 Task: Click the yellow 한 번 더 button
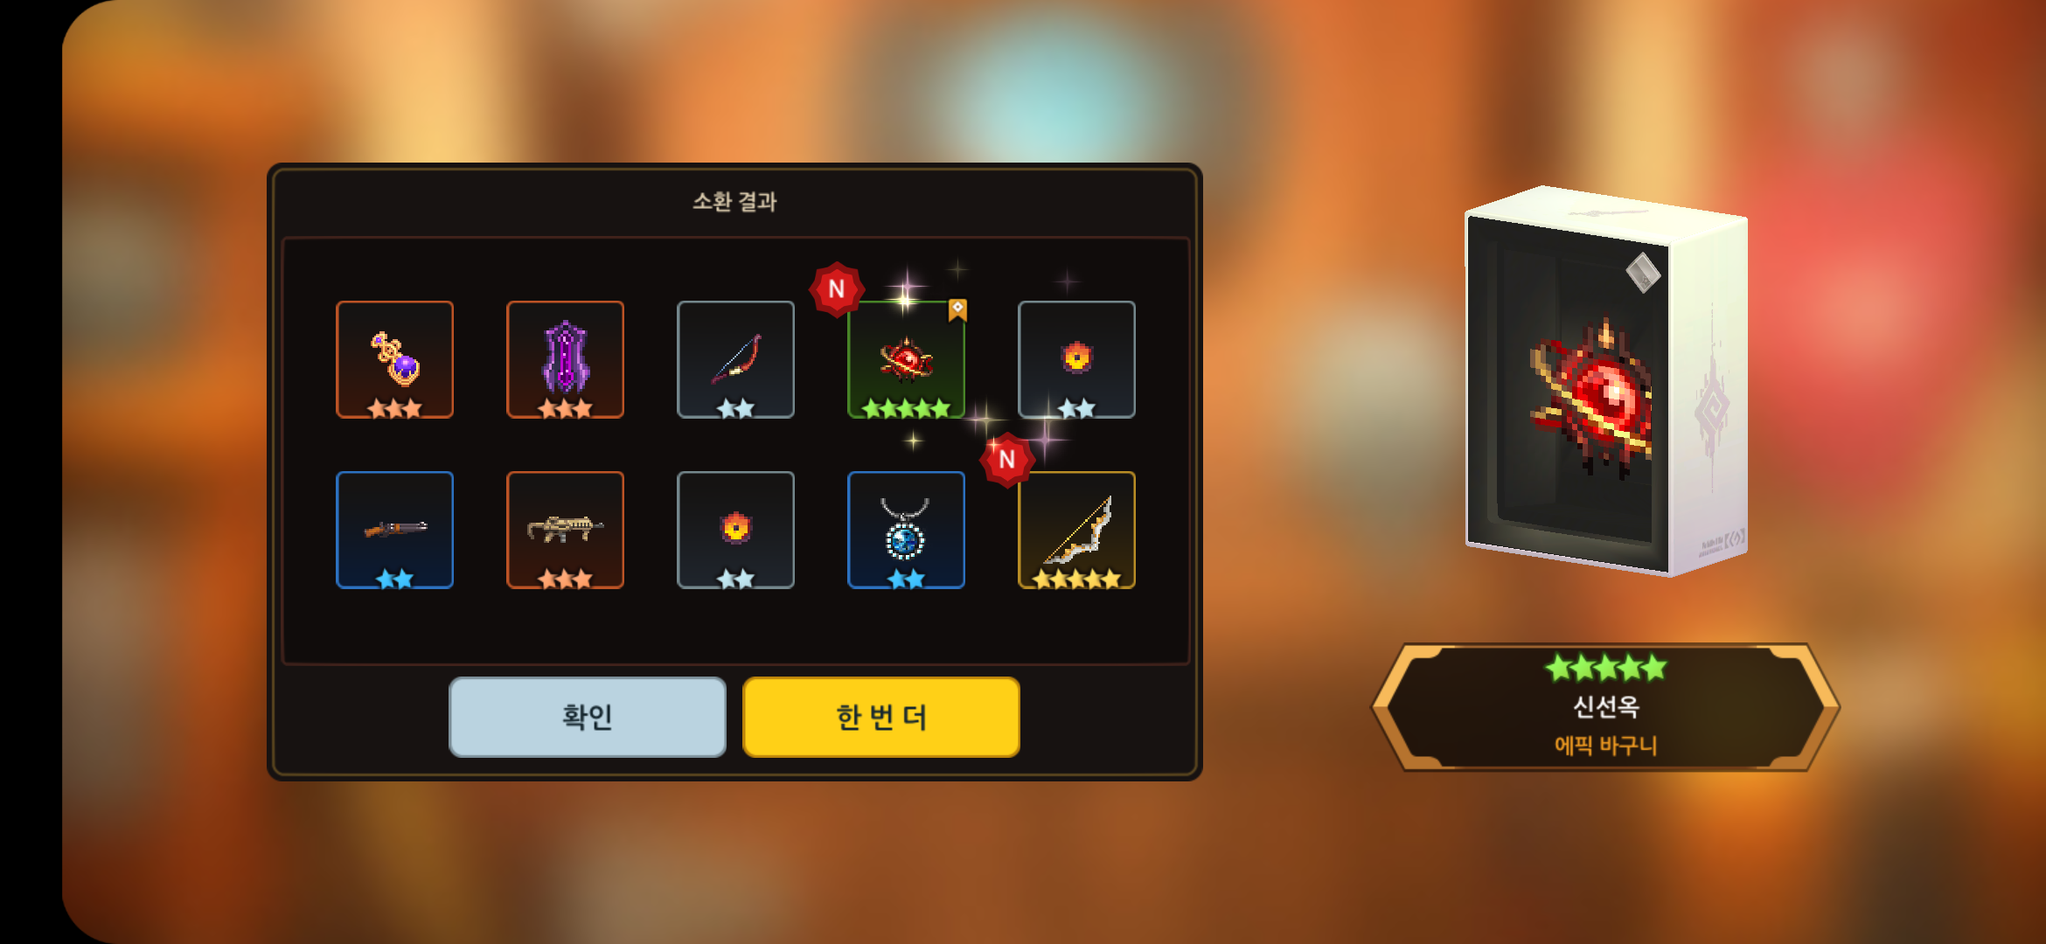[x=881, y=717]
